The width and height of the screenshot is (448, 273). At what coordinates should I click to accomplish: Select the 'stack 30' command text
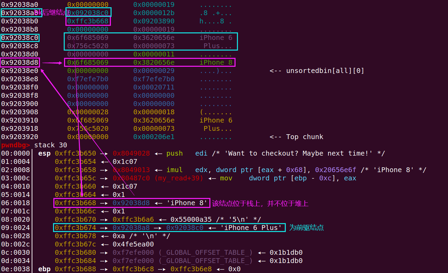click(51, 145)
